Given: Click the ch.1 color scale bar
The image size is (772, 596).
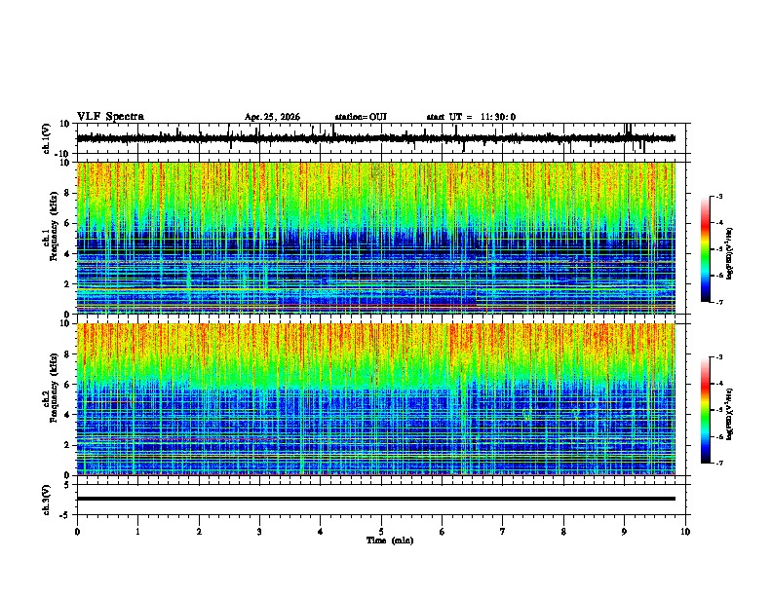Looking at the screenshot, I should pos(705,249).
